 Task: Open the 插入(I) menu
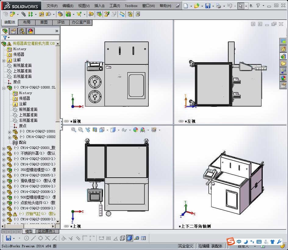tap(99, 6)
